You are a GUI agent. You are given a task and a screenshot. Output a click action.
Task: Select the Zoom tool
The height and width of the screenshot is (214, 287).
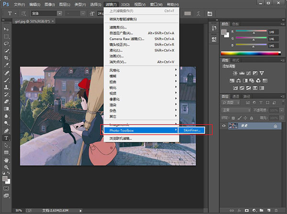tap(6, 167)
